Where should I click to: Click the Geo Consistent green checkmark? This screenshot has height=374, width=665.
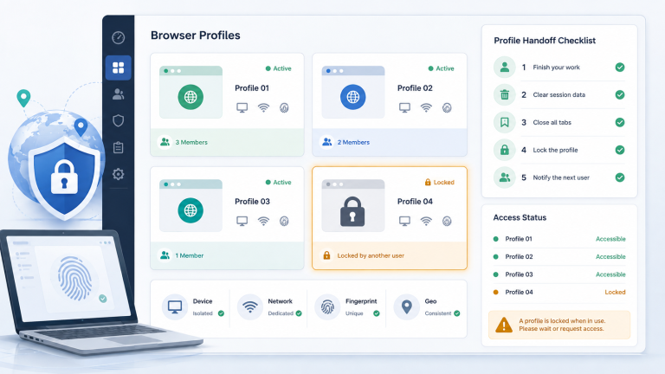pos(457,313)
